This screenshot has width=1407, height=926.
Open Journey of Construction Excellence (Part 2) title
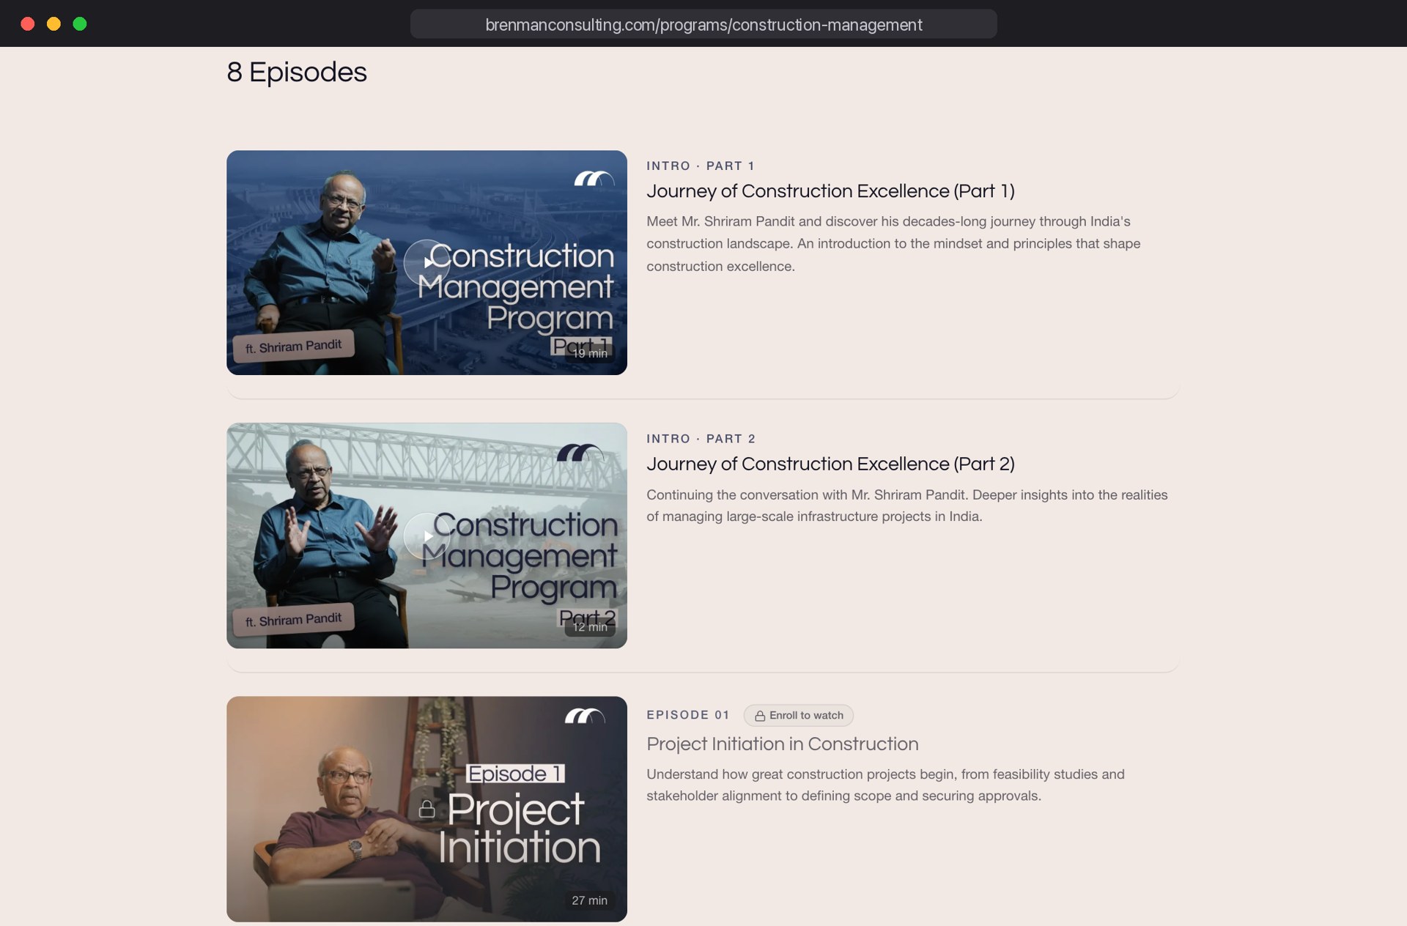coord(830,464)
